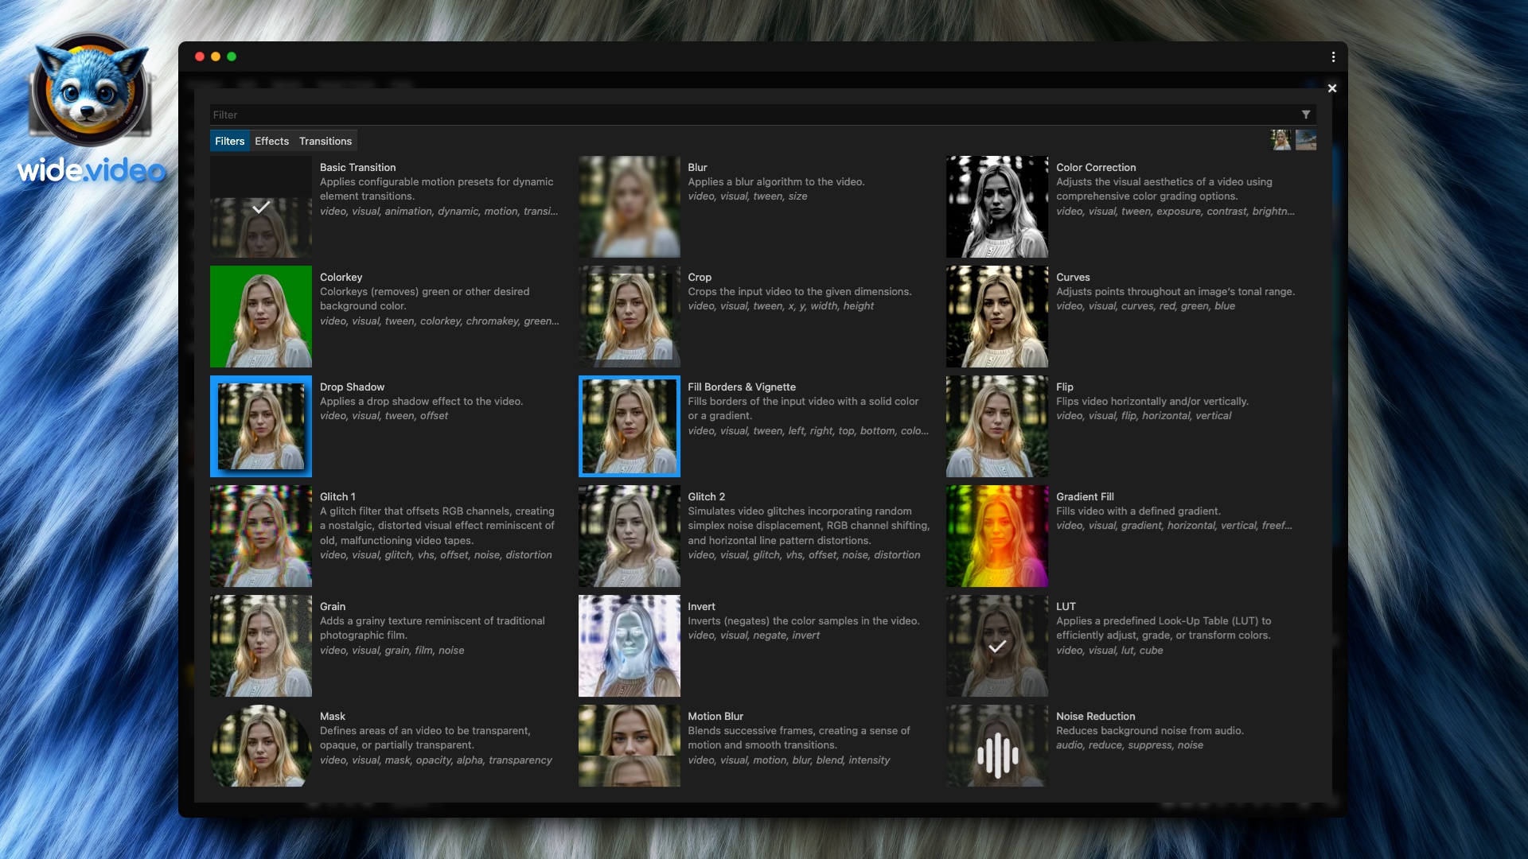Choose the Invert filter thumbnail
The image size is (1528, 859).
(x=630, y=646)
